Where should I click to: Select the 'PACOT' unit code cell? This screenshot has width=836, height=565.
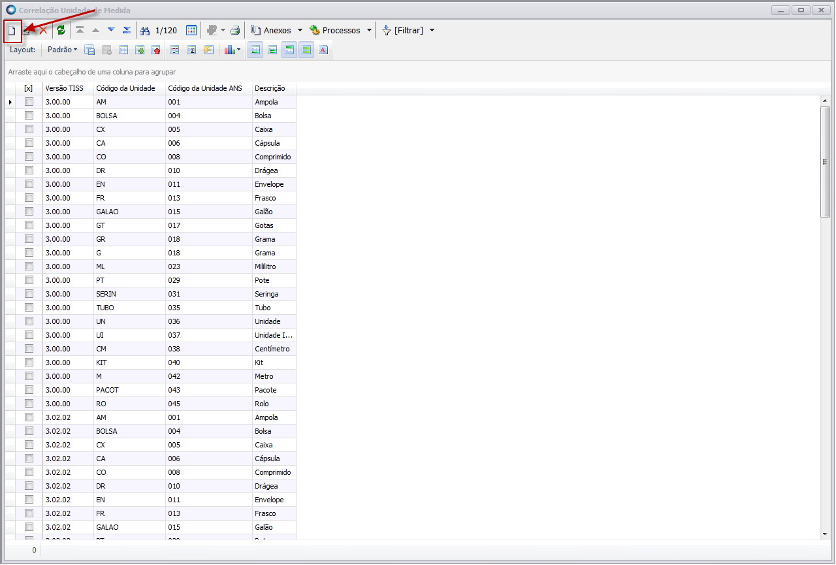pos(129,390)
